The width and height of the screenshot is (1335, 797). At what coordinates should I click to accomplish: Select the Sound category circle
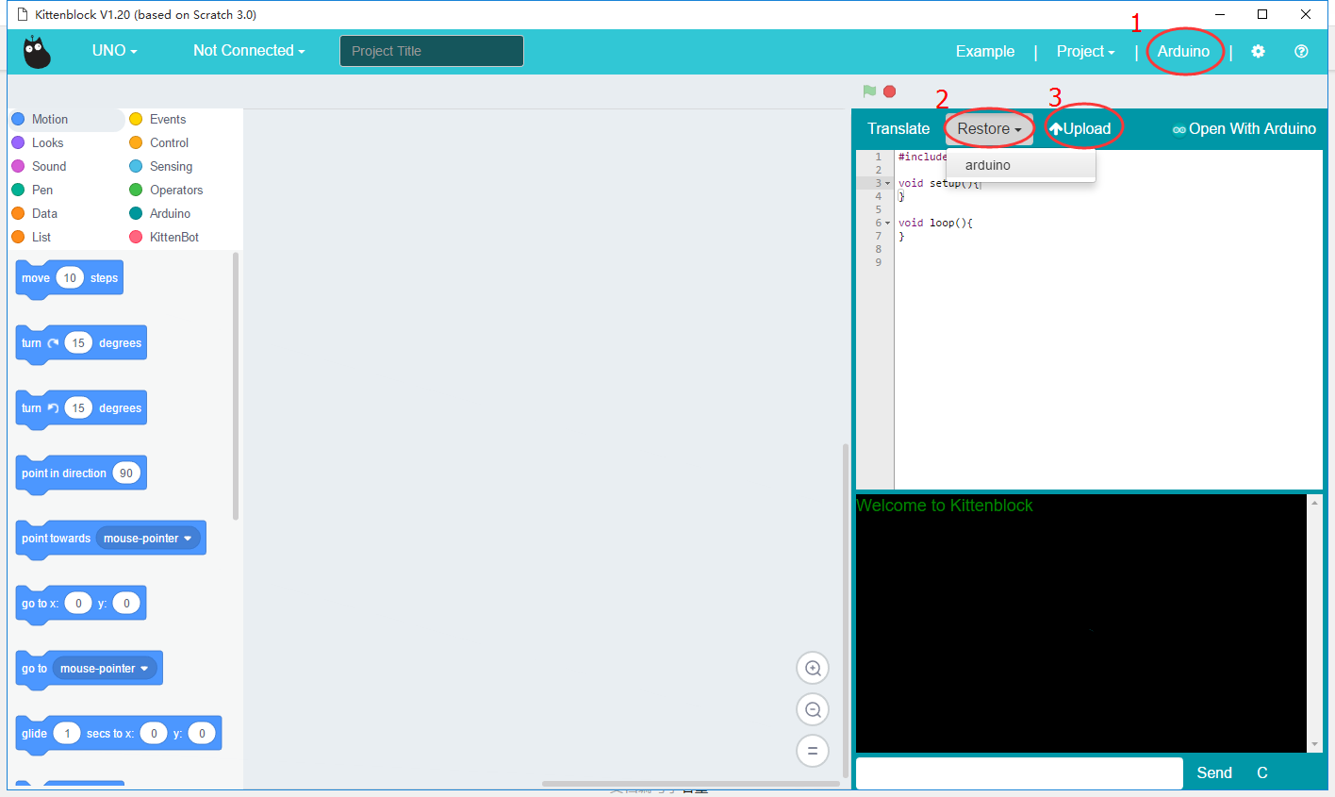pyautogui.click(x=18, y=167)
